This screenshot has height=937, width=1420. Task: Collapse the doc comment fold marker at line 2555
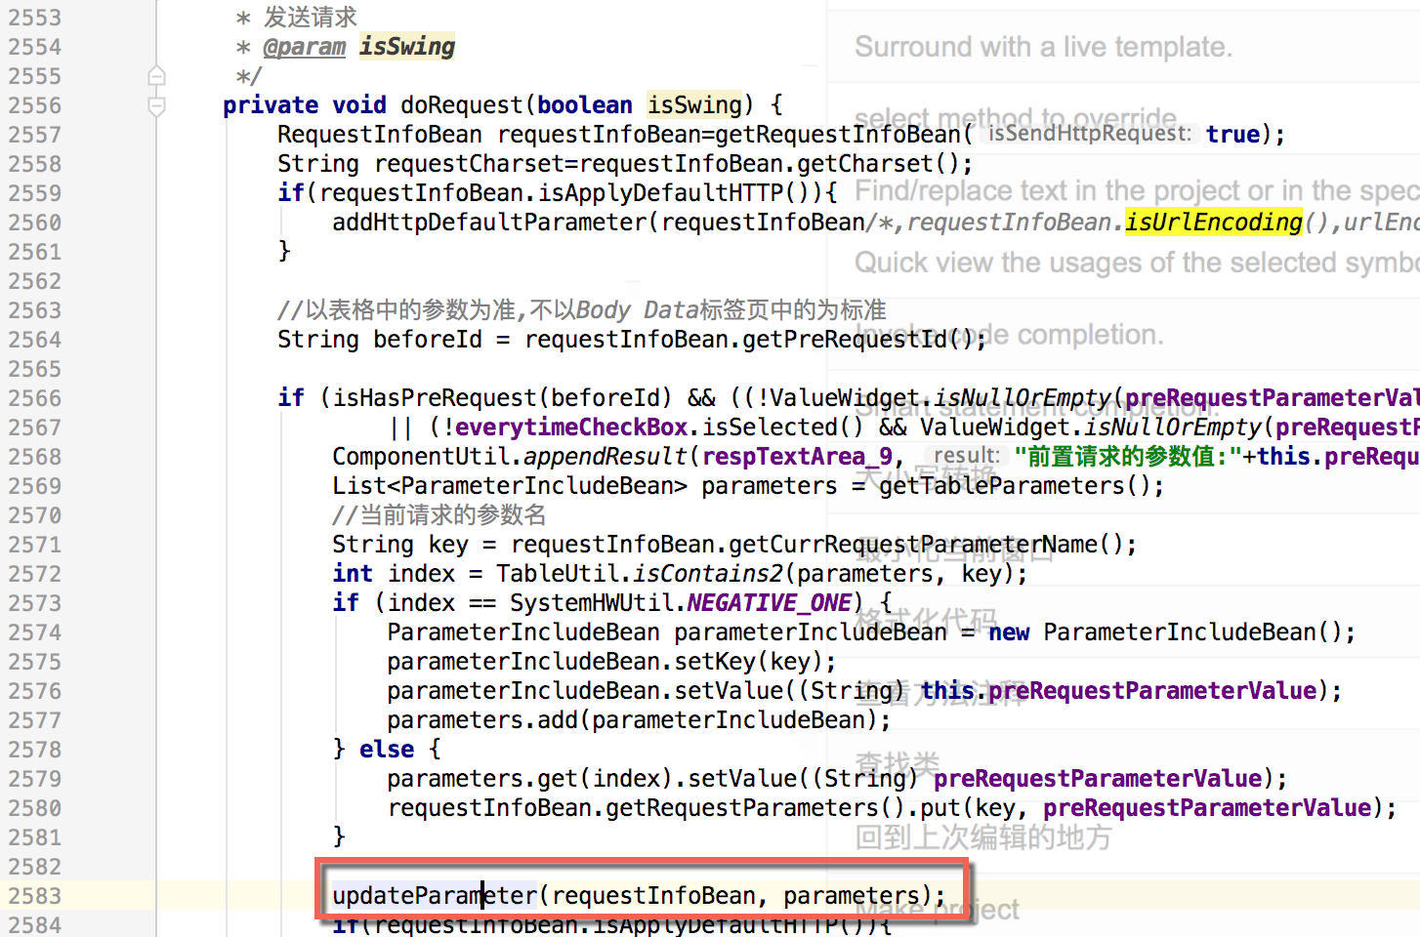pos(156,76)
